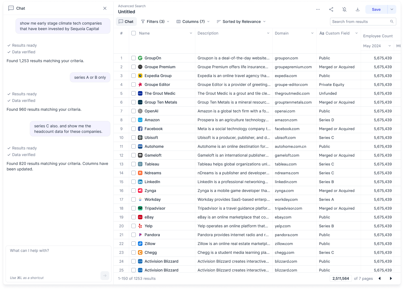Check the LinkedIn row checkbox
The height and width of the screenshot is (290, 404).
click(x=134, y=182)
